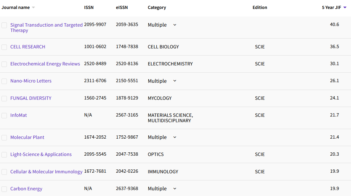Image resolution: width=351 pixels, height=196 pixels.
Task: Go to Light-Science & Applications journal page
Action: tap(41, 154)
